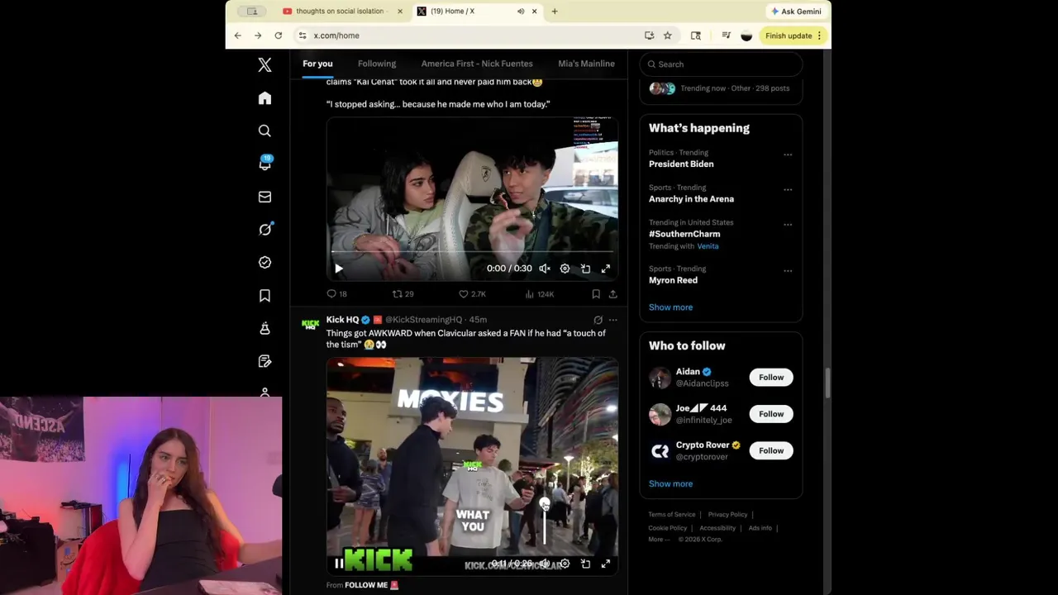This screenshot has height=595, width=1058.
Task: Open more options for #SouthernCharm trend
Action: [x=788, y=224]
